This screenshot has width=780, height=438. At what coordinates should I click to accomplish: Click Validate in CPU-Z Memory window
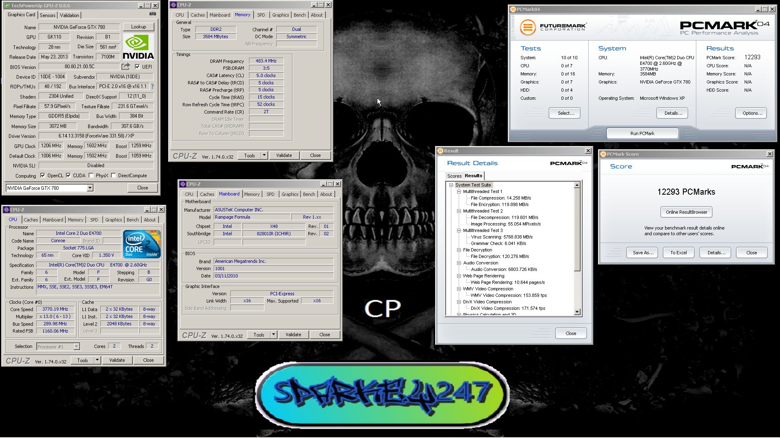click(x=284, y=155)
